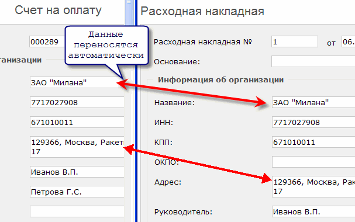The width and height of the screenshot is (355, 222).
Task: Click Руководитель field in Расходная накладная
Action: [313, 211]
